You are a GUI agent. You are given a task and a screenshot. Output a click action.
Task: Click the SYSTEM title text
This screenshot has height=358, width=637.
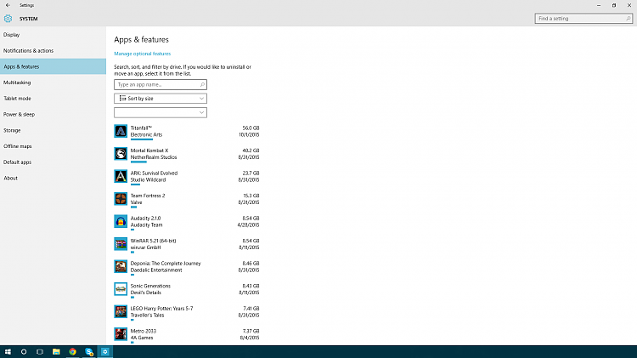pos(28,19)
